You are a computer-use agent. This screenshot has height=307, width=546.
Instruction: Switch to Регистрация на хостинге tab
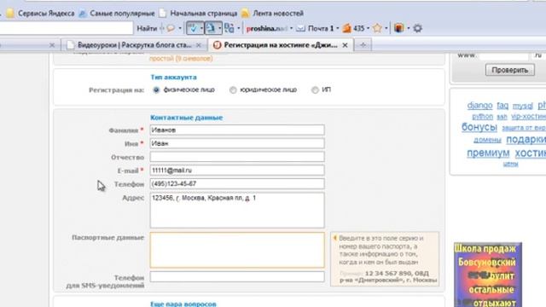(x=281, y=45)
